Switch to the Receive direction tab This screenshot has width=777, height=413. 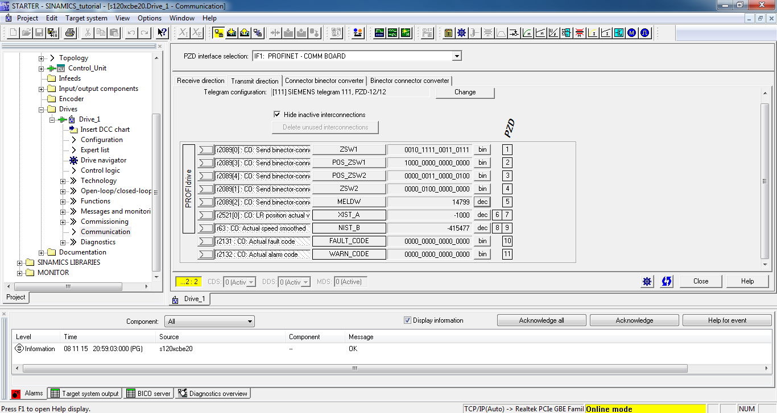(x=200, y=81)
